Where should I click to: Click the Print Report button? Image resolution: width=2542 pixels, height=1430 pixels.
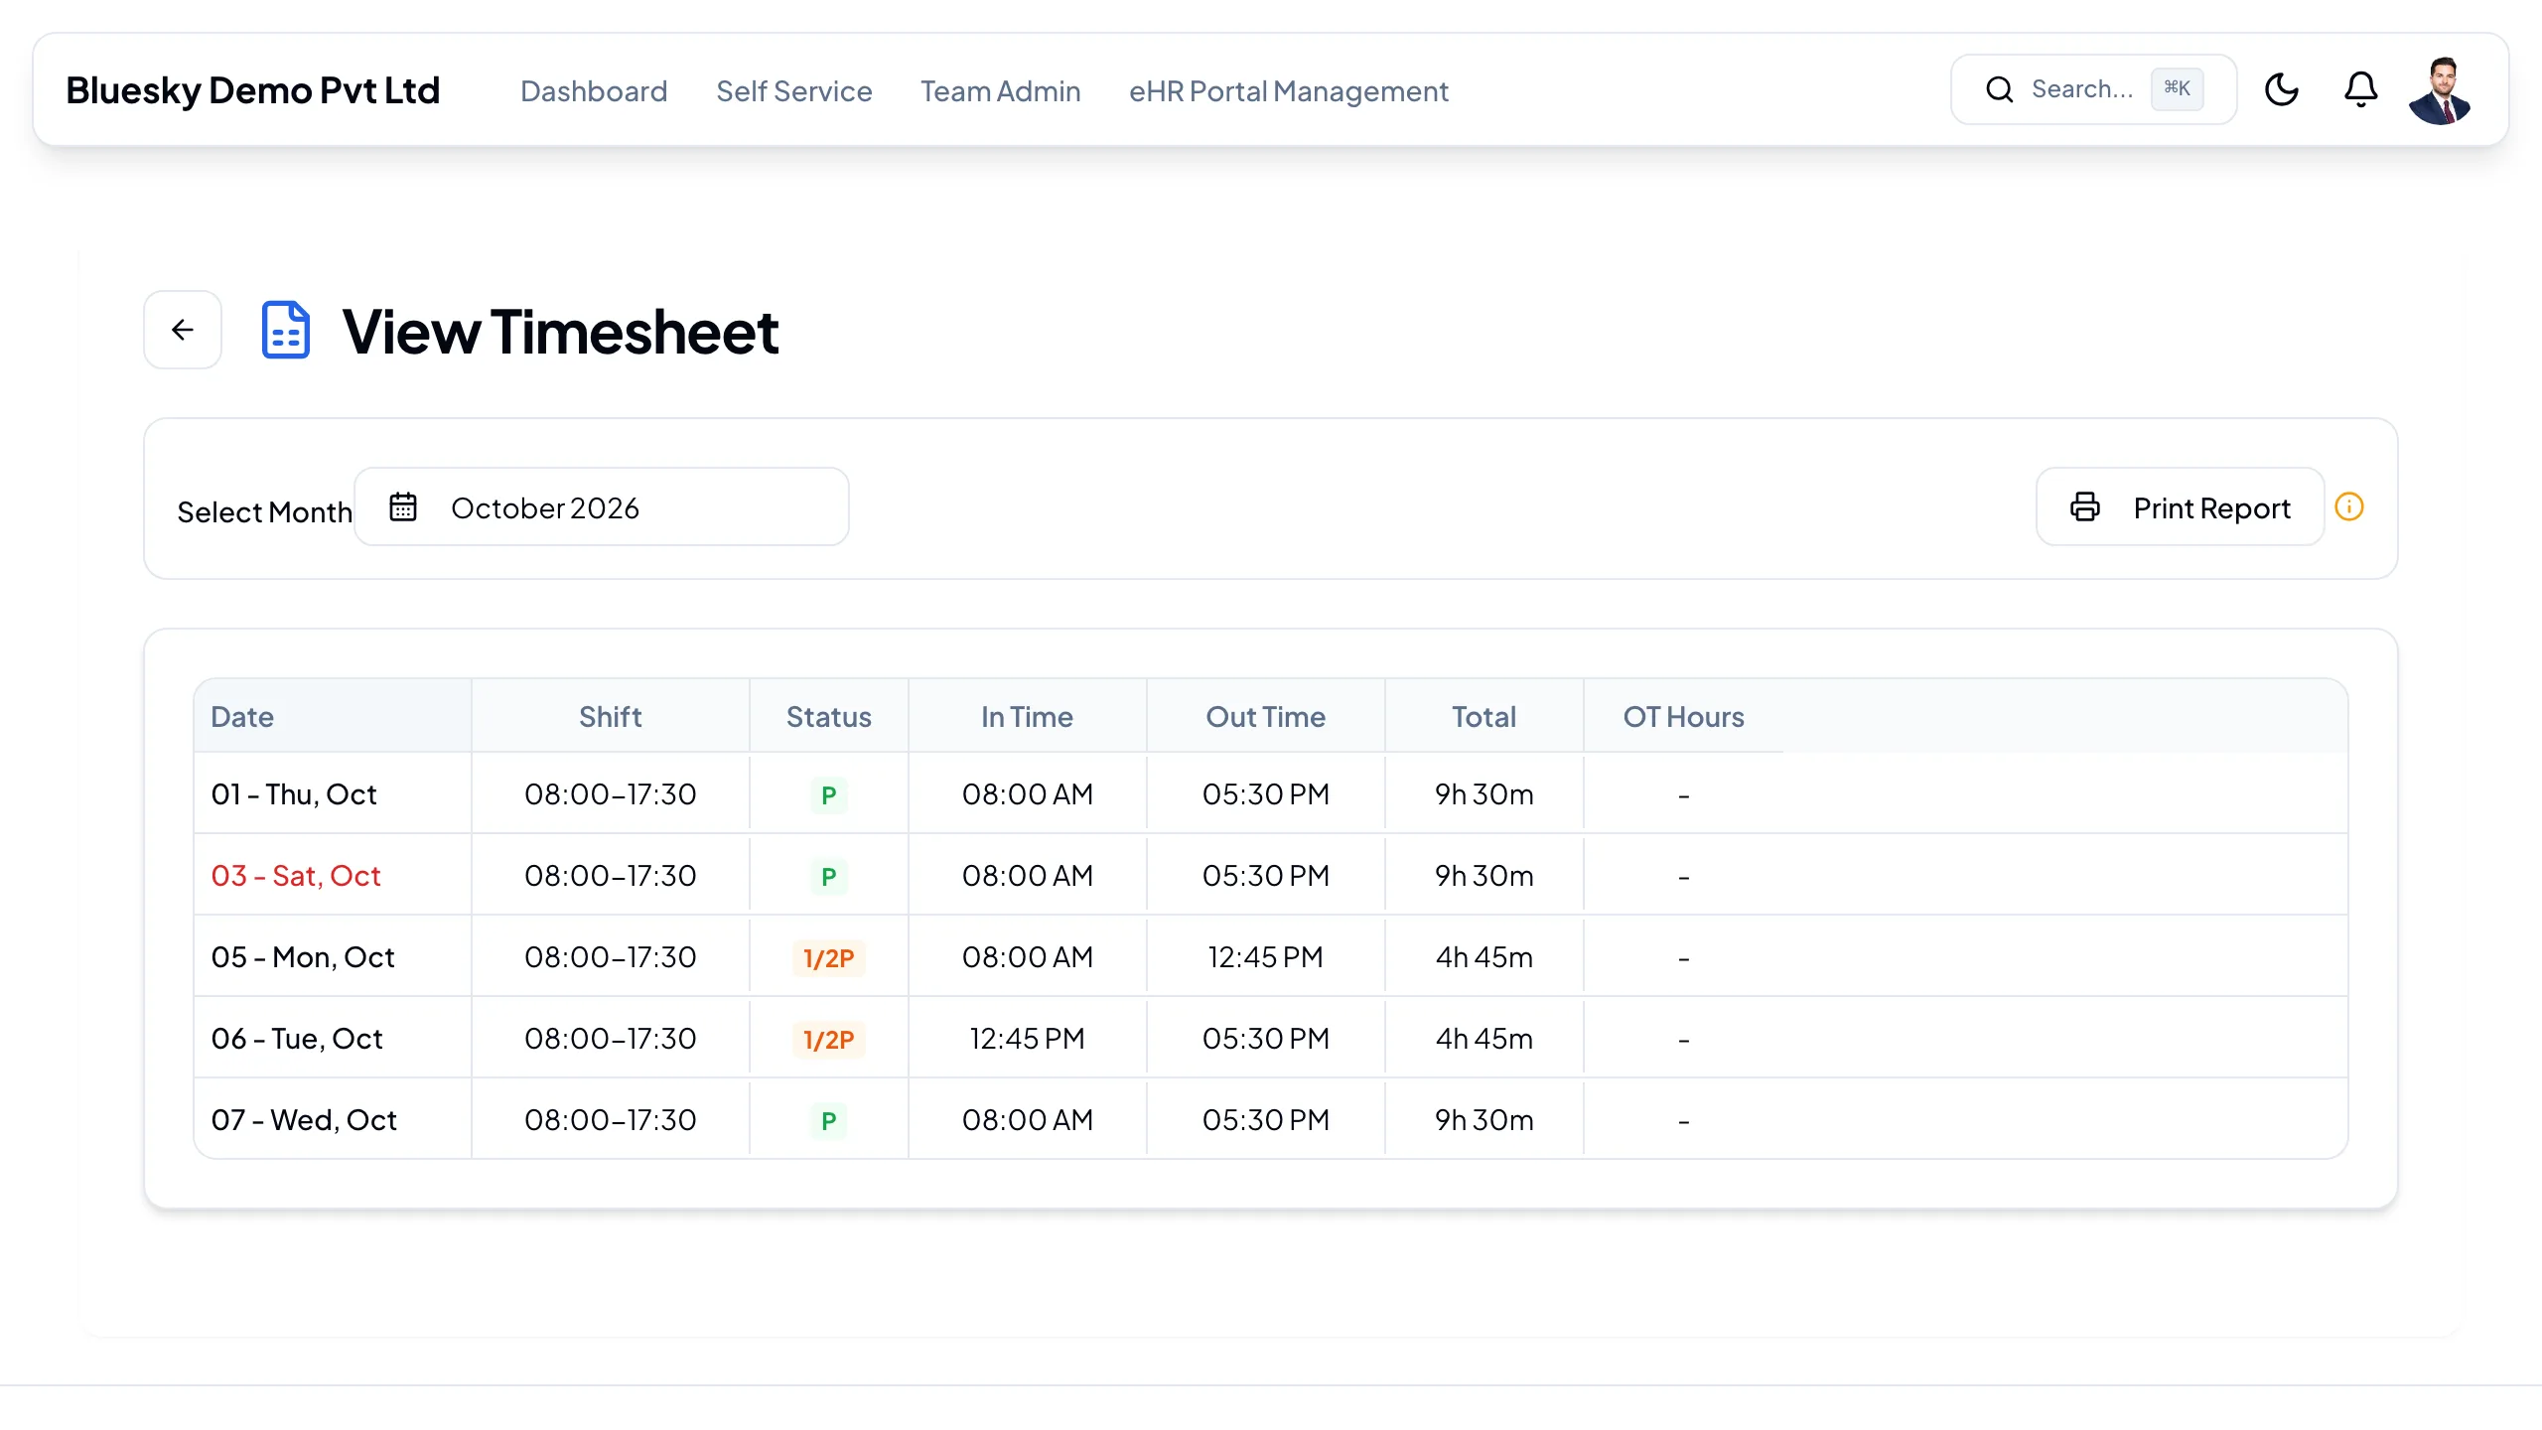pyautogui.click(x=2181, y=506)
